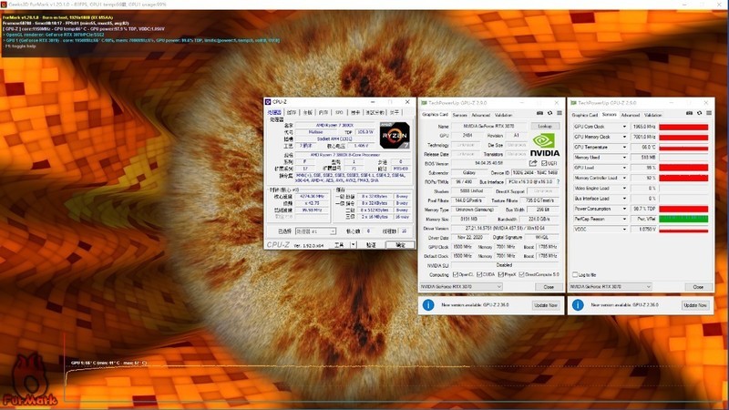Switch to Graphics Card tab in Sensors window

pyautogui.click(x=585, y=115)
